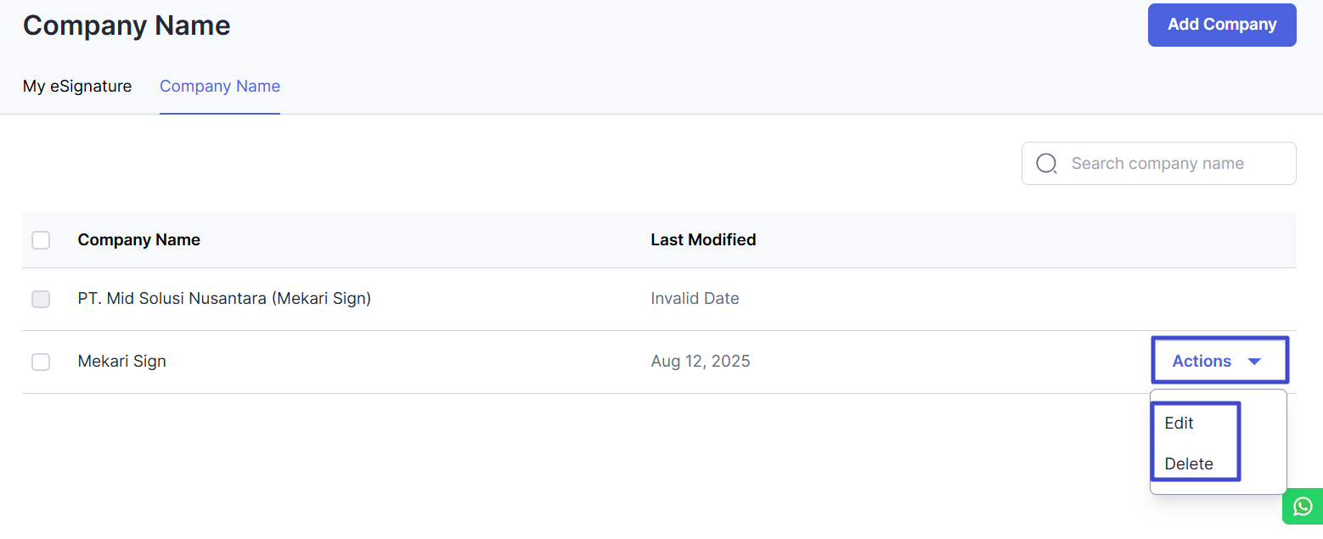Choose Delete from the Actions menu
Viewport: 1323px width, 539px height.
click(x=1188, y=463)
